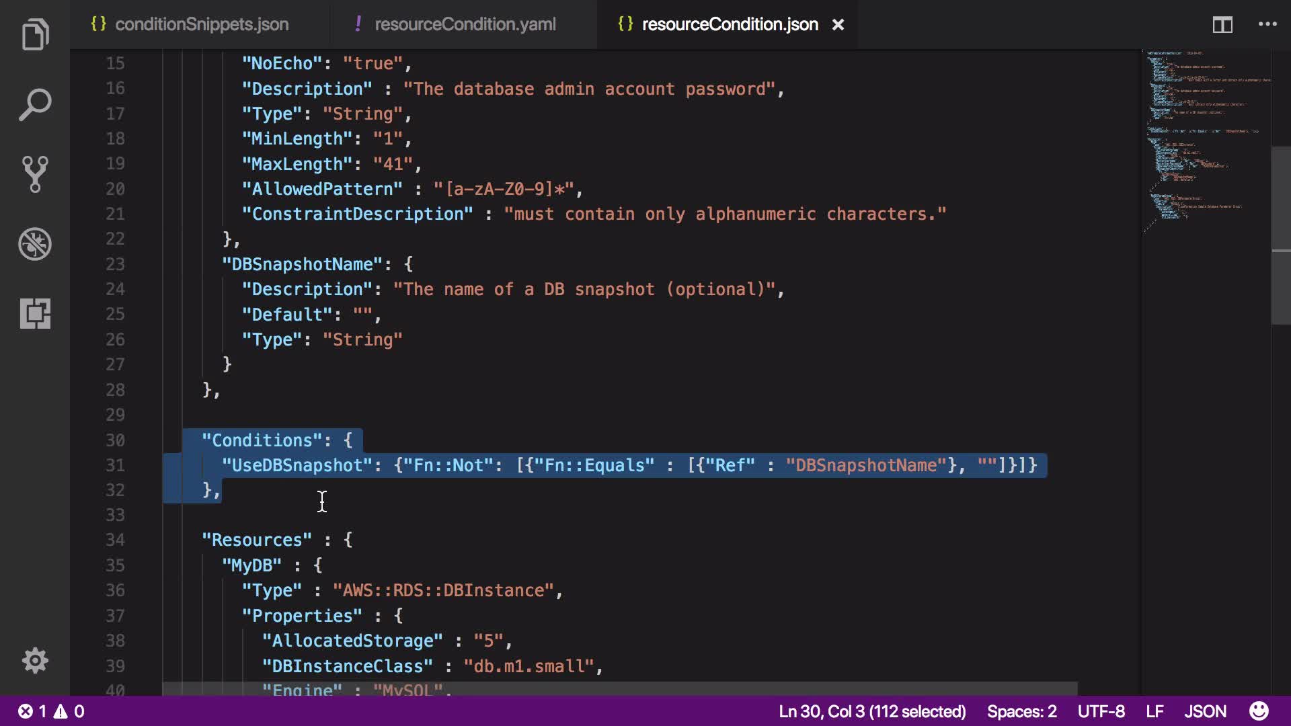Open the Spaces: 2 indentation selector
Screen dimensions: 1291x726
tap(1021, 711)
